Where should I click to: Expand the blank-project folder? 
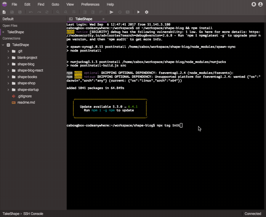point(8,58)
